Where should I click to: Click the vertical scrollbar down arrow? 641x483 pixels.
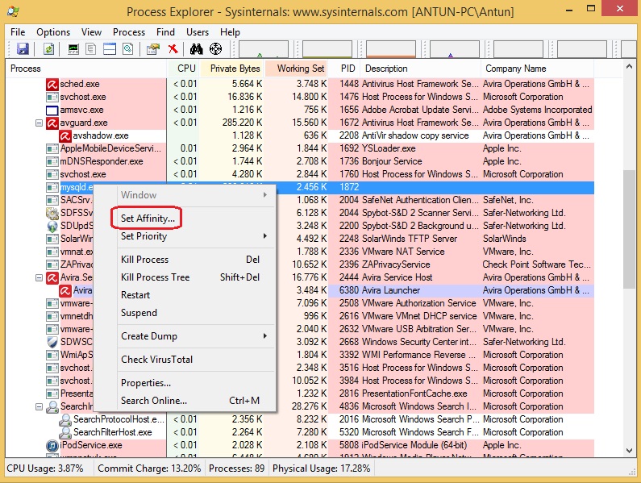pyautogui.click(x=629, y=451)
